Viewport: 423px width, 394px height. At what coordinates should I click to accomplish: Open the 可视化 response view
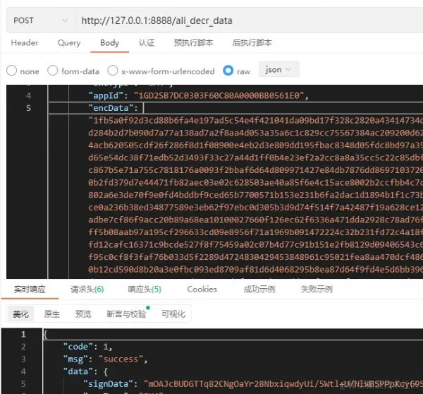173,314
